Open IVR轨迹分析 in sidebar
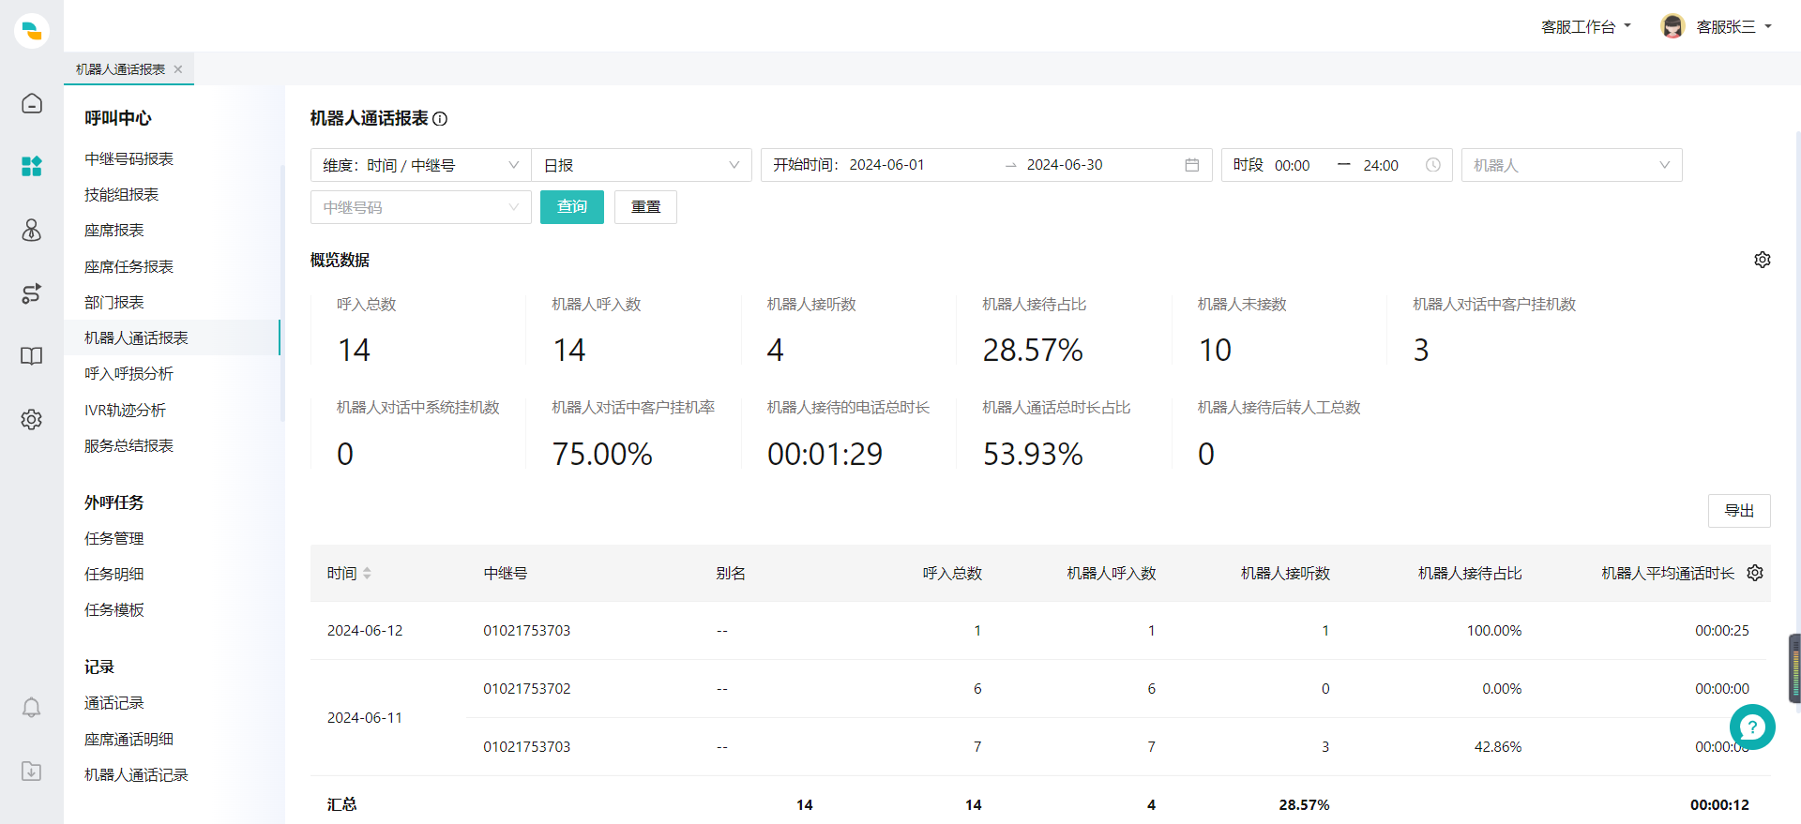Image resolution: width=1801 pixels, height=824 pixels. 125,411
